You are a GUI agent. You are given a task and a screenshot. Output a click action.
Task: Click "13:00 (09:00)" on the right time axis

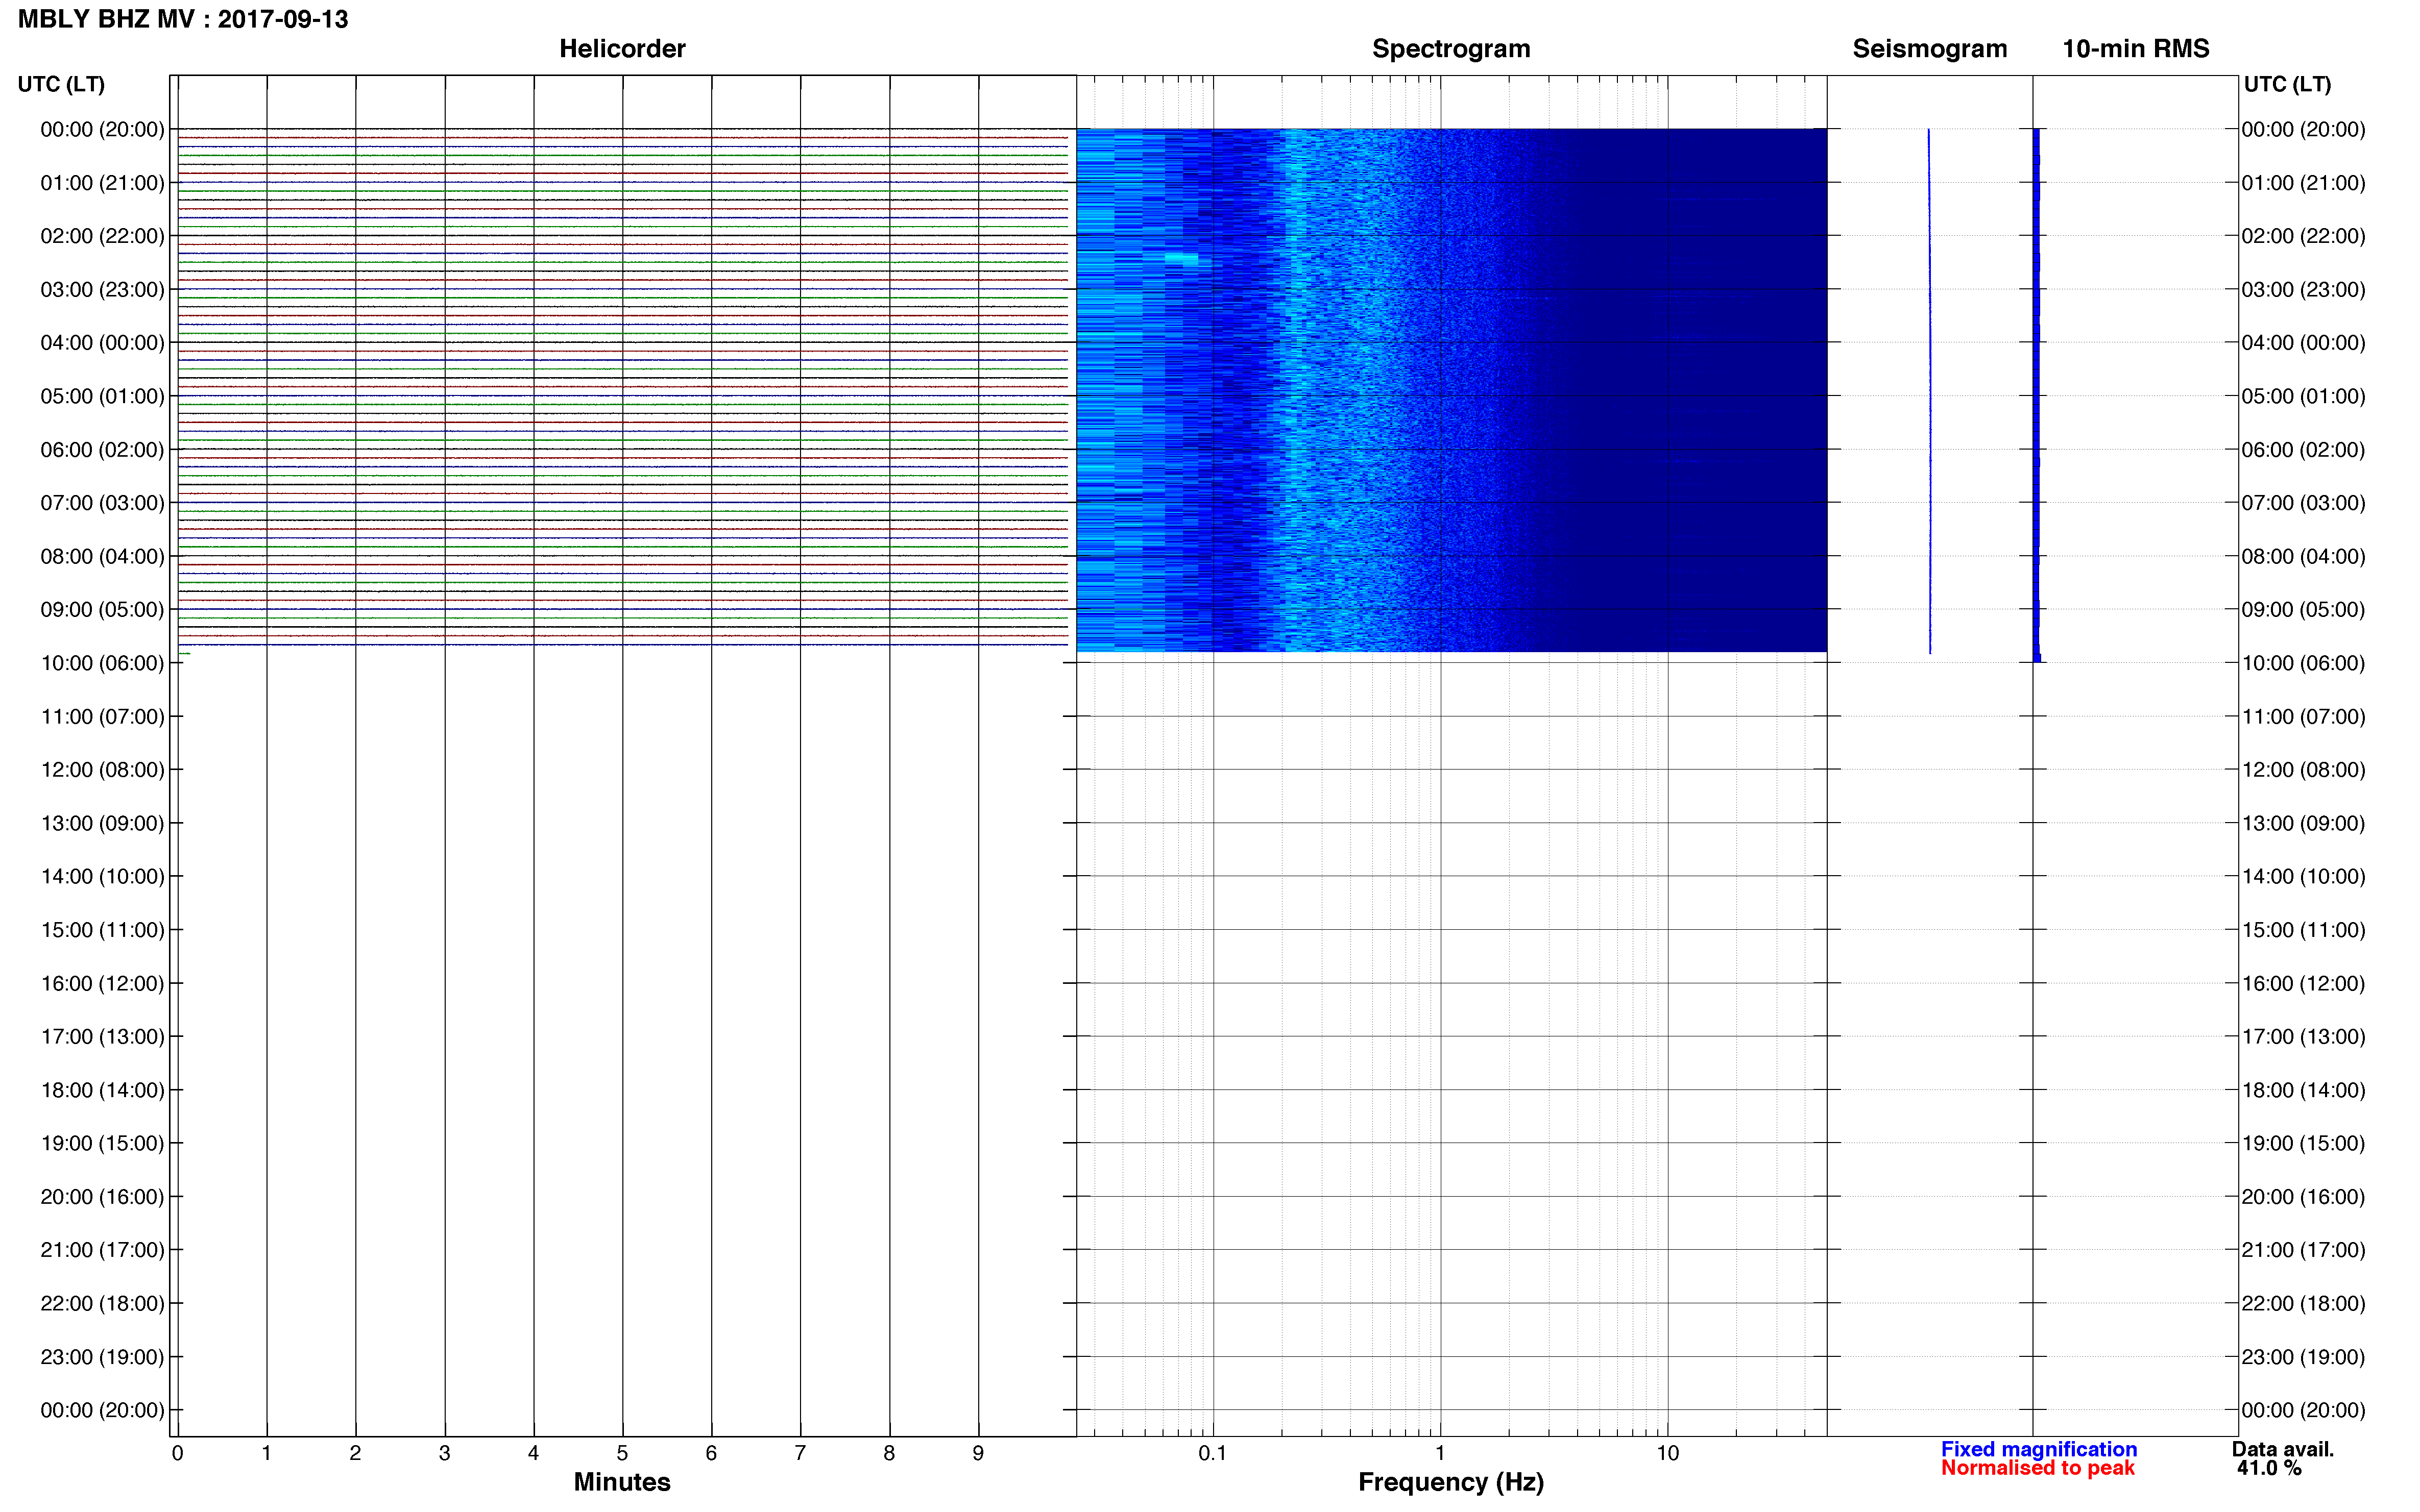point(2303,823)
